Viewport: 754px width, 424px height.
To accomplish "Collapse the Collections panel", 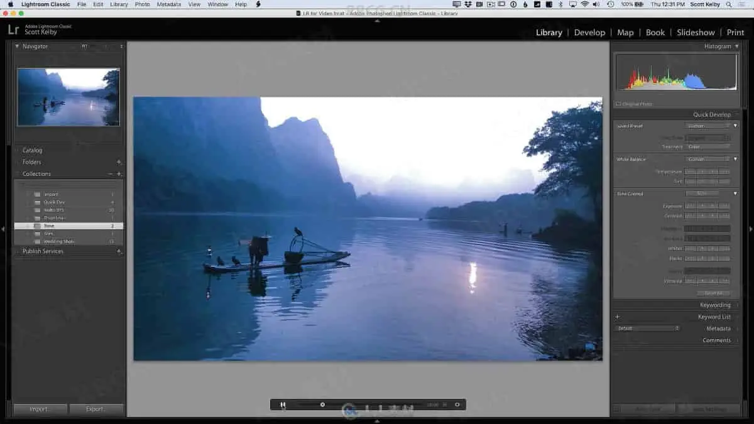I will (36, 174).
